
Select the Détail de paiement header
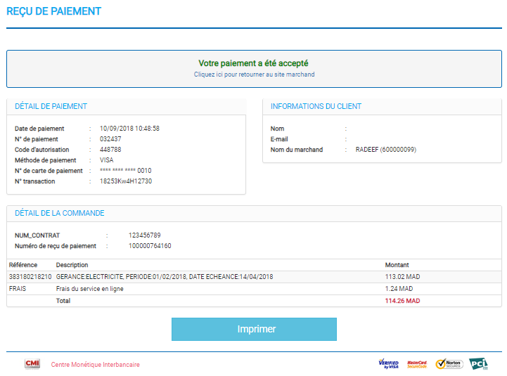[51, 107]
